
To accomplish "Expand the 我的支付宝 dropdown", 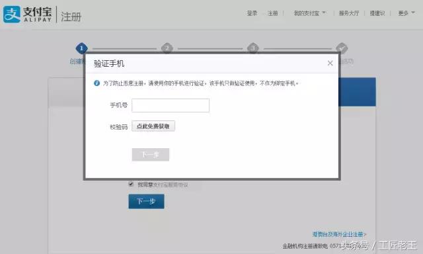I will 309,13.
